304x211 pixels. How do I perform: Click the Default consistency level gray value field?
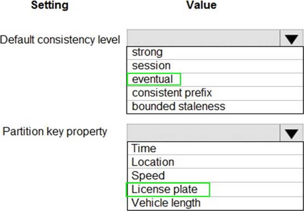pyautogui.click(x=203, y=39)
